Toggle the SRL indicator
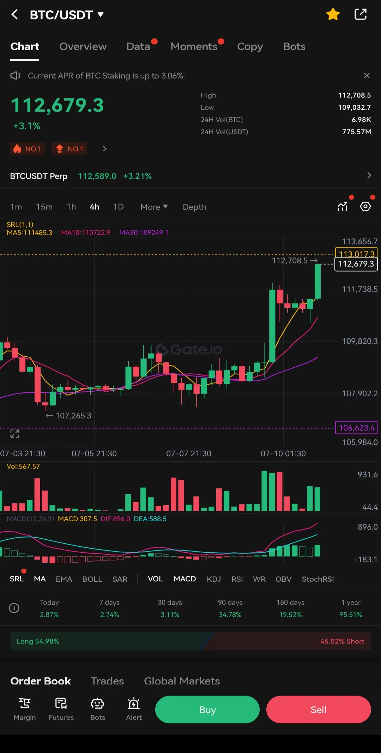This screenshot has width=381, height=753. point(17,579)
